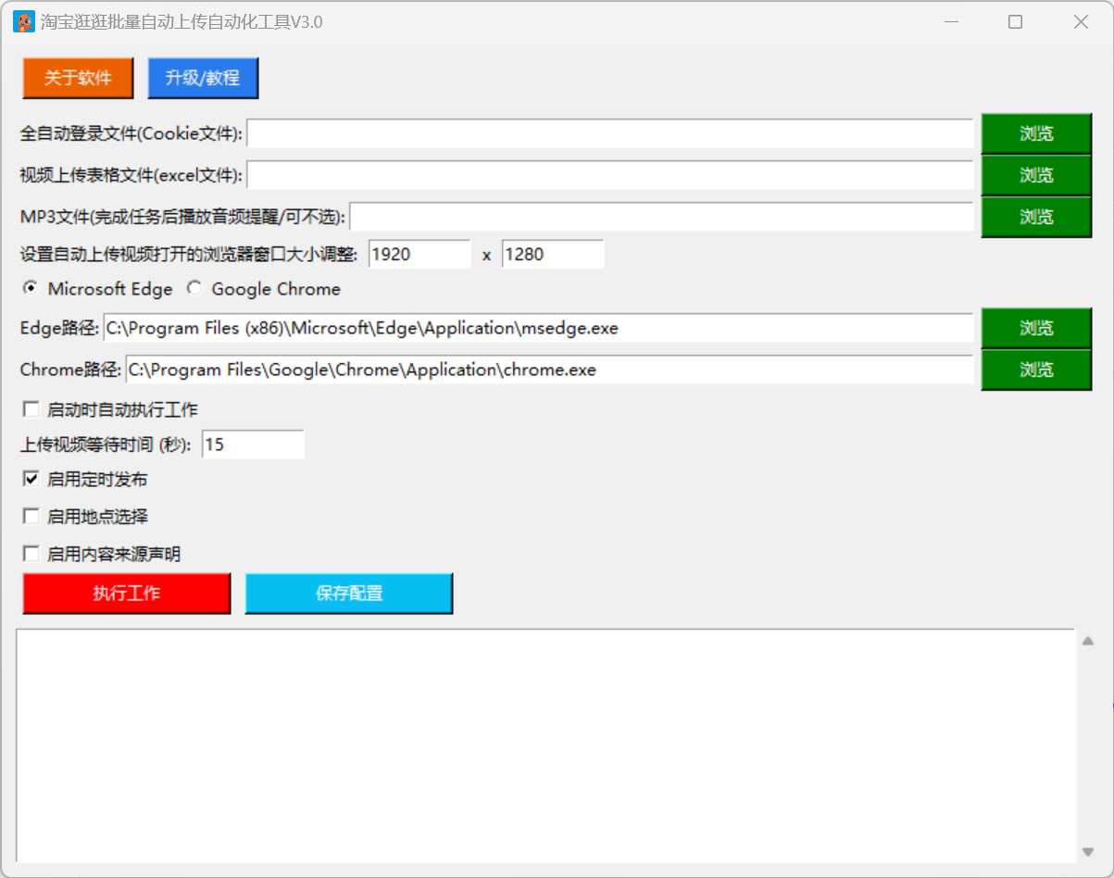Browse for the Edge路径 executable

pos(1036,328)
